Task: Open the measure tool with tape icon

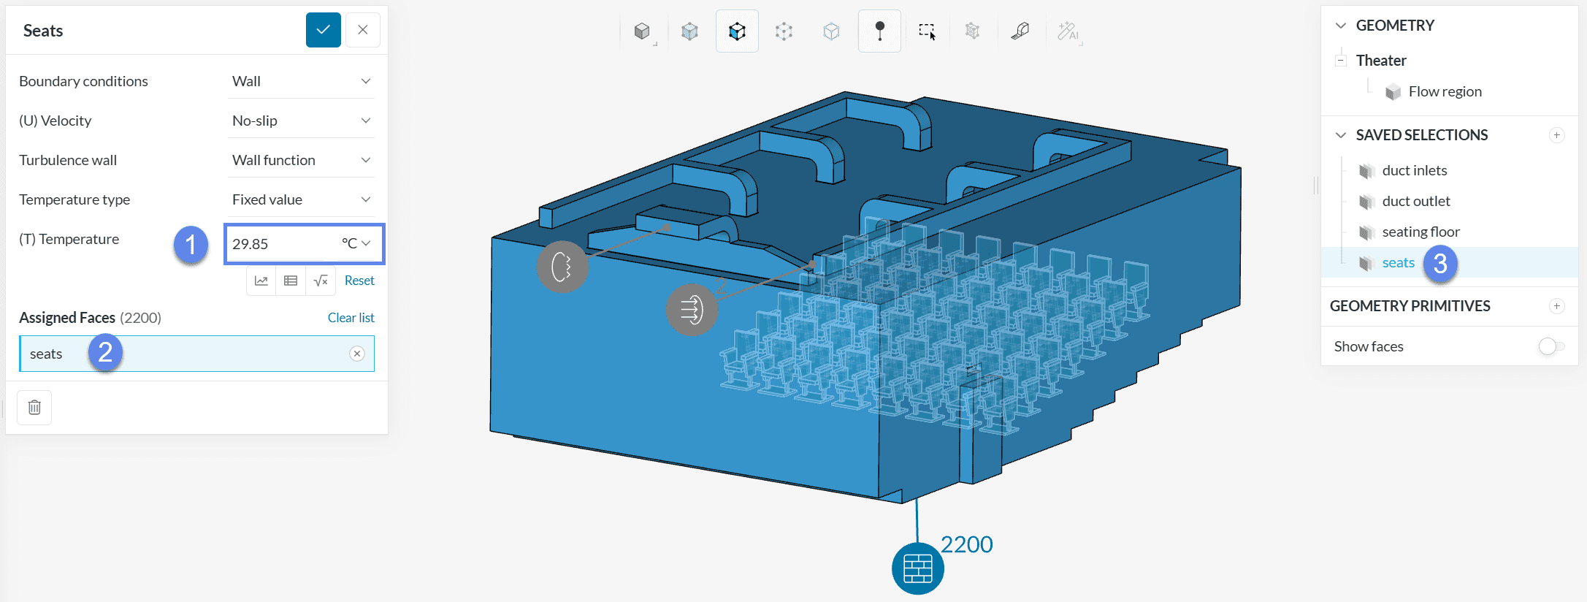Action: pos(1020,31)
